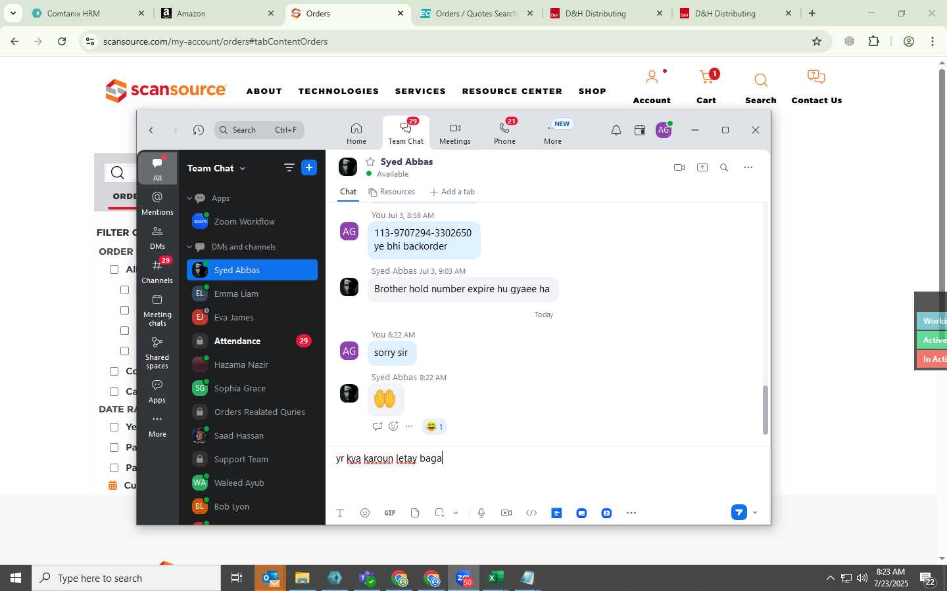Click the screenshot capture icon in compose toolbar
This screenshot has height=591, width=947.
pos(439,513)
